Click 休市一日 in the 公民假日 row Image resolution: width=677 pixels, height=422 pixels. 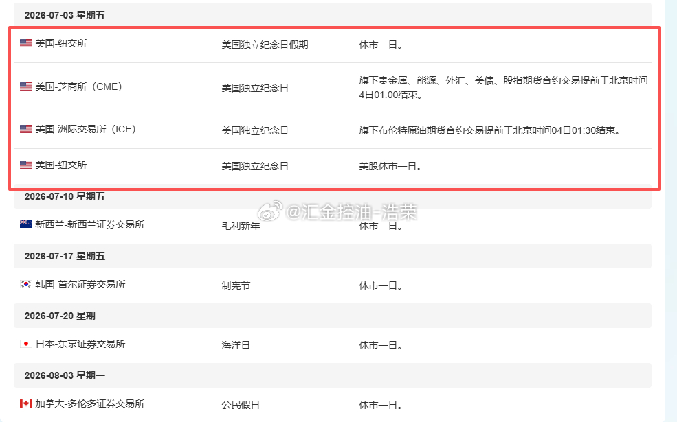click(x=381, y=406)
